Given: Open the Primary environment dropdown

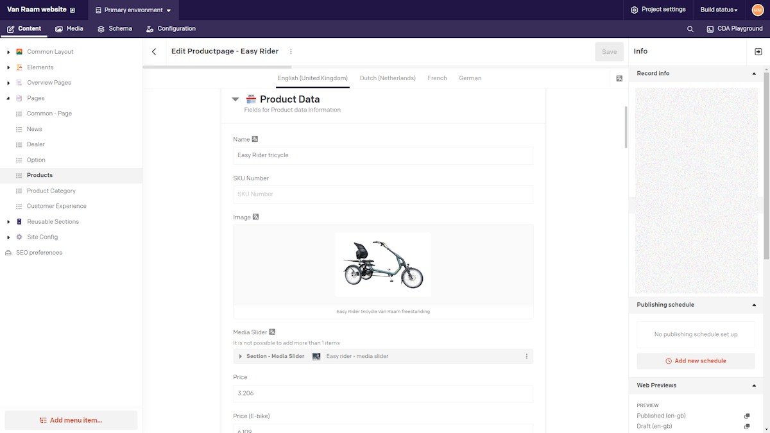Looking at the screenshot, I should [133, 10].
